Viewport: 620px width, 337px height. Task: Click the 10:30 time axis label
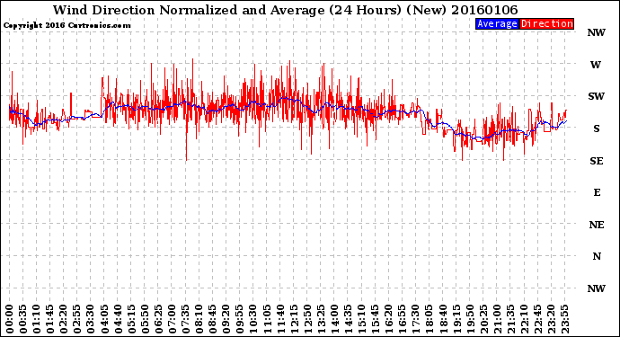pyautogui.click(x=253, y=319)
